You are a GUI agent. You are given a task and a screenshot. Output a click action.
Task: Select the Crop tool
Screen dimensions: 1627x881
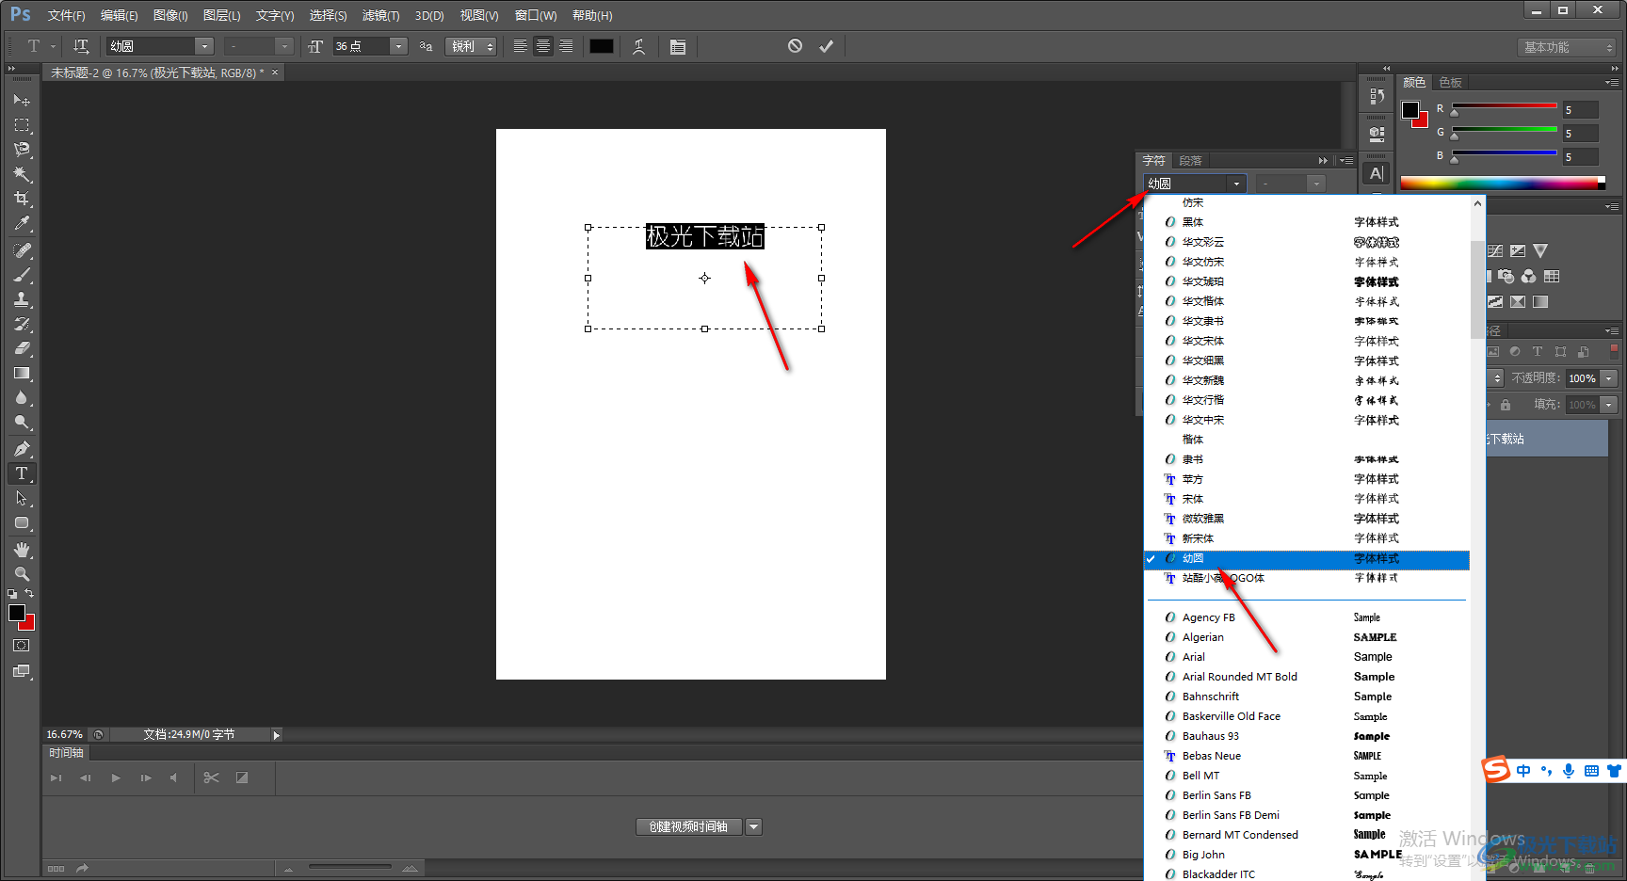22,199
